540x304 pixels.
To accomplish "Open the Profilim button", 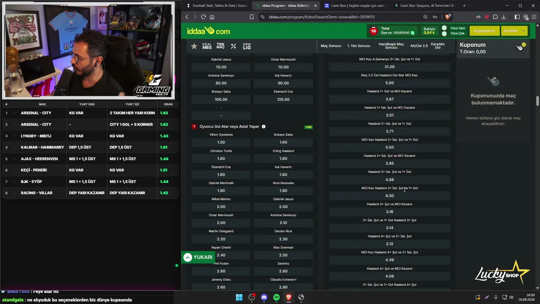I will tap(514, 31).
